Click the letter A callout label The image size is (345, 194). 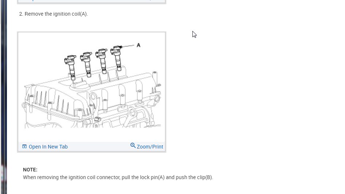click(x=138, y=45)
